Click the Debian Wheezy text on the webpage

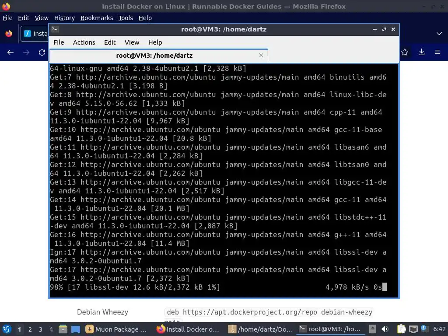(102, 312)
